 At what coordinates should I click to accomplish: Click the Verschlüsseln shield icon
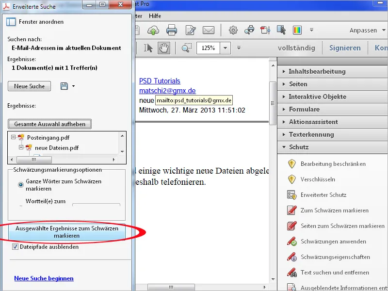[x=292, y=179]
